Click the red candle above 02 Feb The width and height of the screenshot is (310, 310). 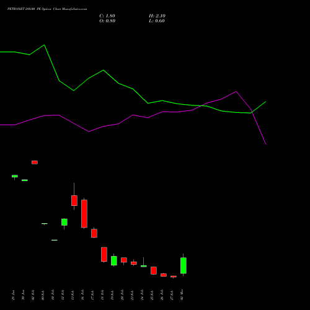(x=35, y=162)
